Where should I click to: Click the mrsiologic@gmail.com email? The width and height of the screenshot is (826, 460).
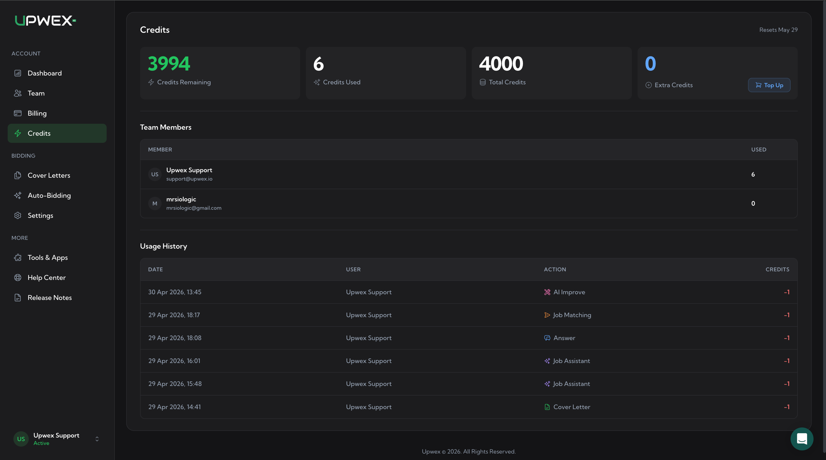pyautogui.click(x=194, y=208)
